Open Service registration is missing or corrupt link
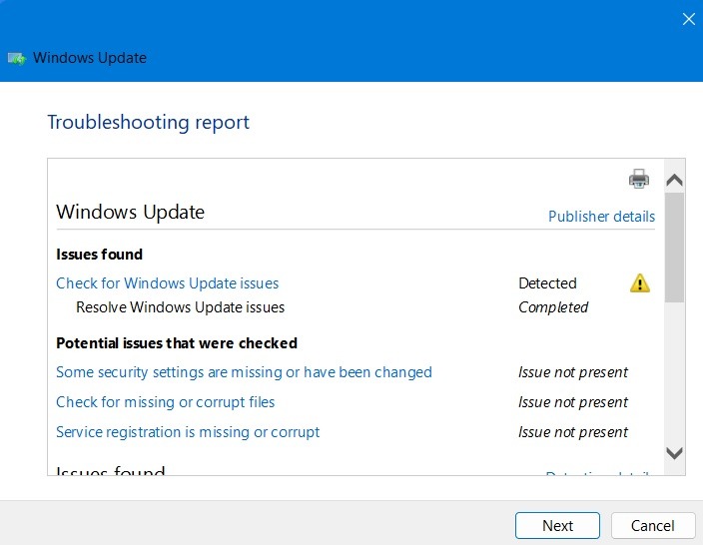This screenshot has height=545, width=703. [188, 432]
